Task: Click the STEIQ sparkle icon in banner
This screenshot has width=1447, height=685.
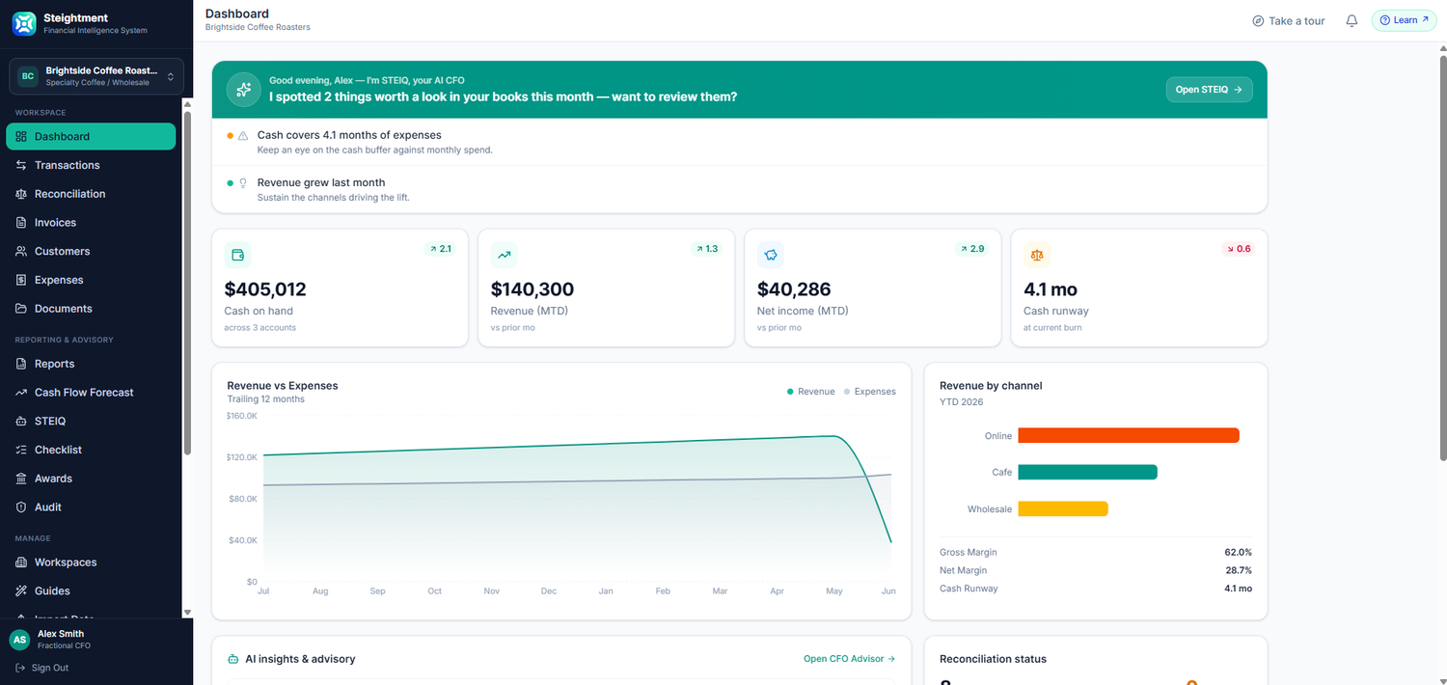Action: coord(243,89)
